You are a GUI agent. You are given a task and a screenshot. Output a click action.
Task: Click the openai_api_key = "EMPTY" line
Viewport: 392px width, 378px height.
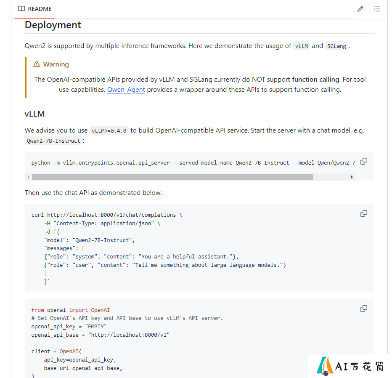[69, 327]
